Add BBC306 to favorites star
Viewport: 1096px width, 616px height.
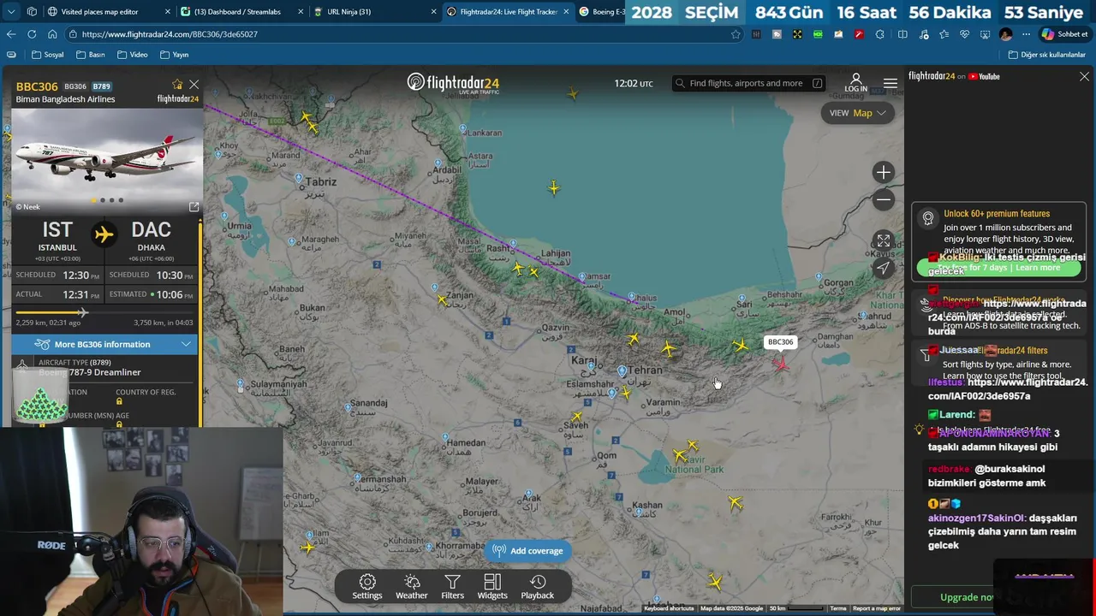click(177, 85)
